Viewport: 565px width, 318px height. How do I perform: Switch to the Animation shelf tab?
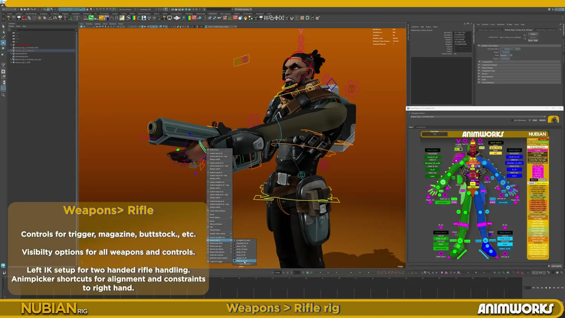[x=76, y=14]
